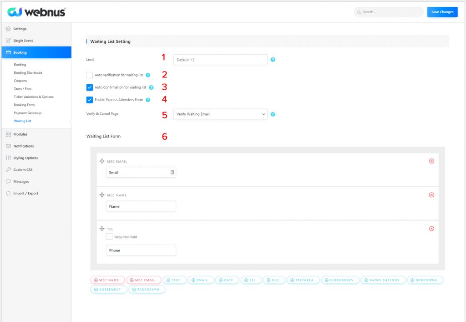Disable Auto Confirmation for waiting list
This screenshot has width=466, height=322.
(89, 87)
